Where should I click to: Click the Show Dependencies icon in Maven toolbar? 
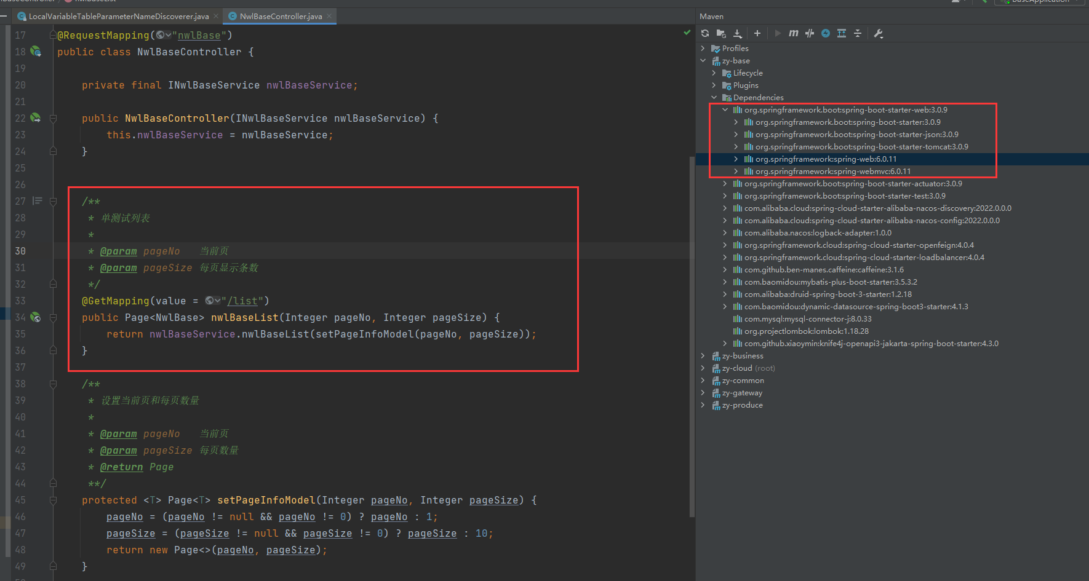pyautogui.click(x=842, y=33)
